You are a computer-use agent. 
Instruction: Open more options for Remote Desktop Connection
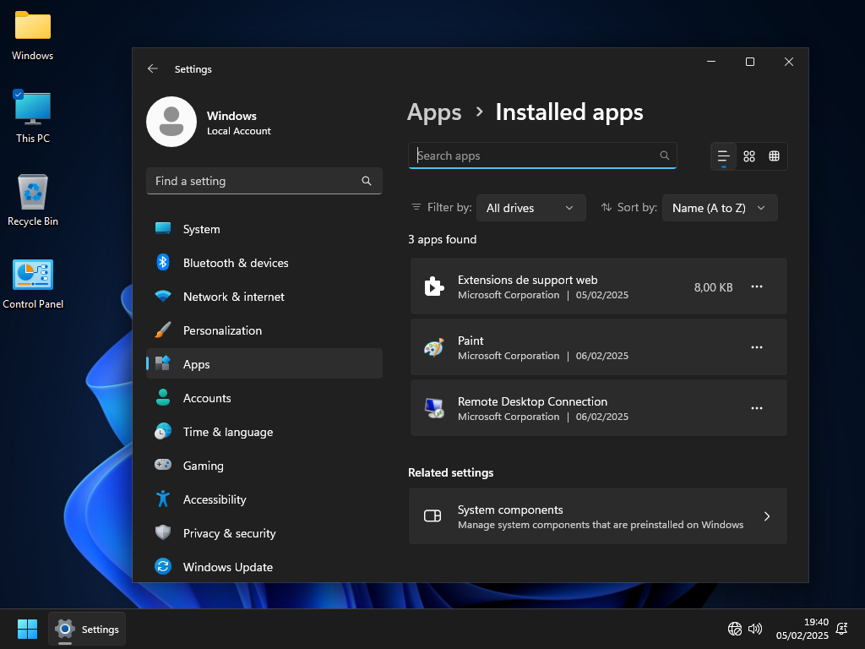757,408
